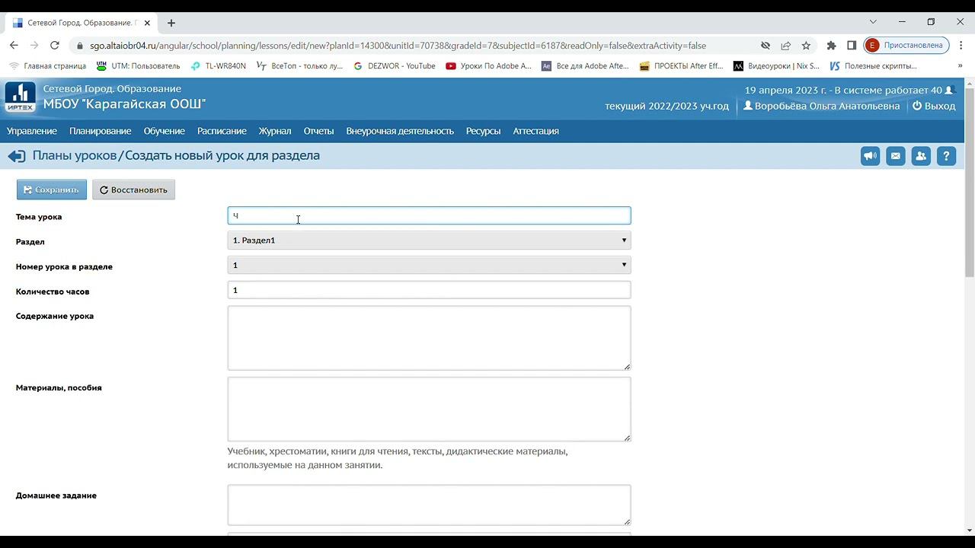
Task: Click the Сохранить button
Action: 52,190
